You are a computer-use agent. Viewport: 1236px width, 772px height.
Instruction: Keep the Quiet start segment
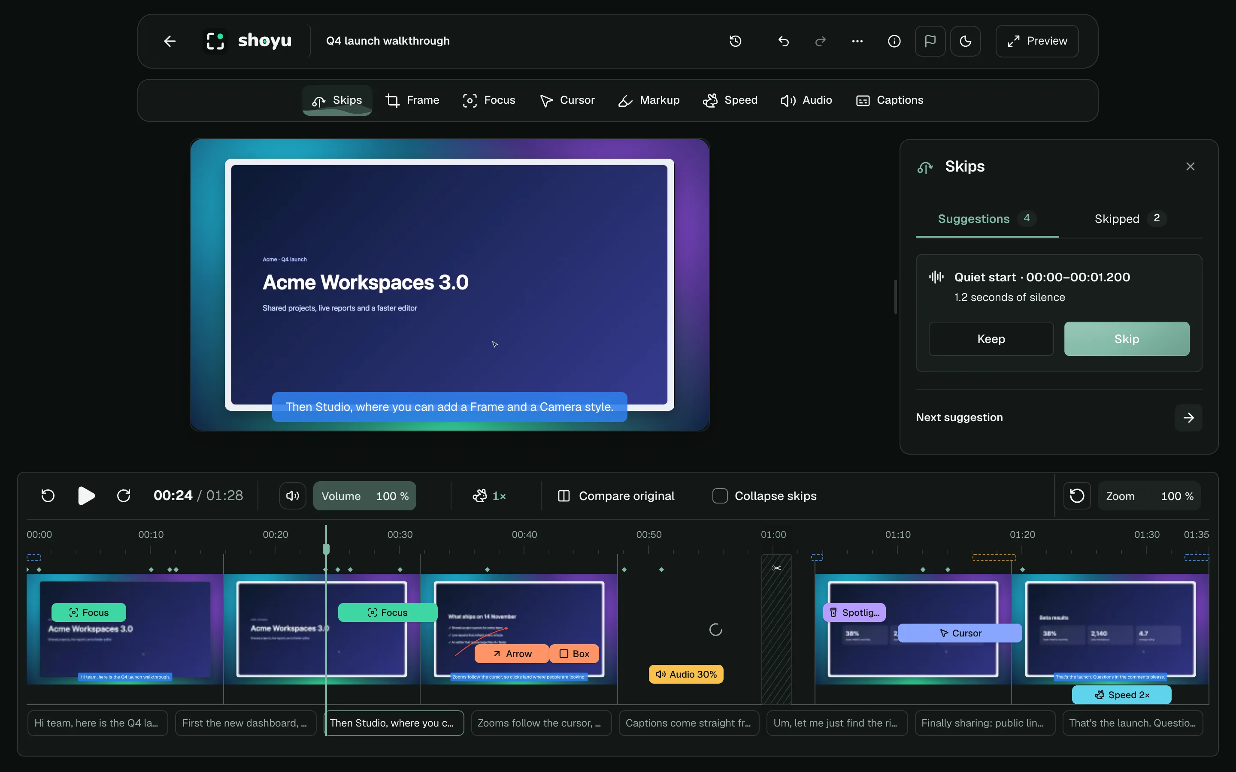tap(991, 339)
